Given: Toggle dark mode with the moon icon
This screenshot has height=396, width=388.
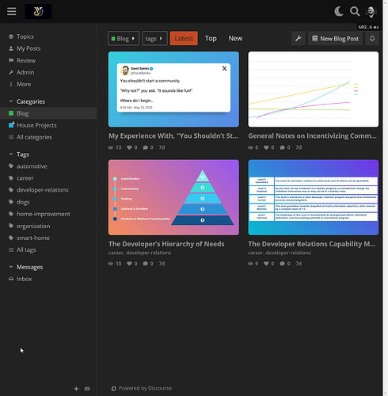Looking at the screenshot, I should 339,11.
